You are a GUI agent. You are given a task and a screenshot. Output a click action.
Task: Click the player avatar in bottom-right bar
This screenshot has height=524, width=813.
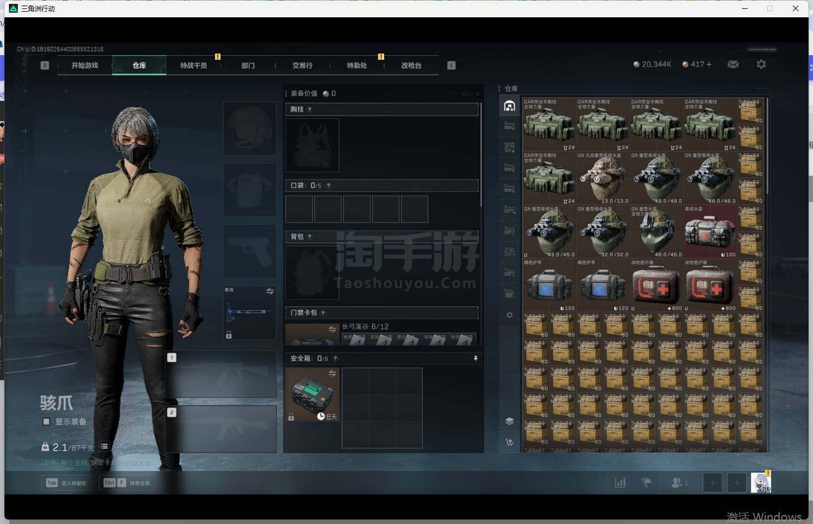(x=761, y=483)
